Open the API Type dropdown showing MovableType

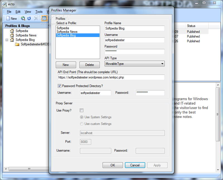point(135,64)
